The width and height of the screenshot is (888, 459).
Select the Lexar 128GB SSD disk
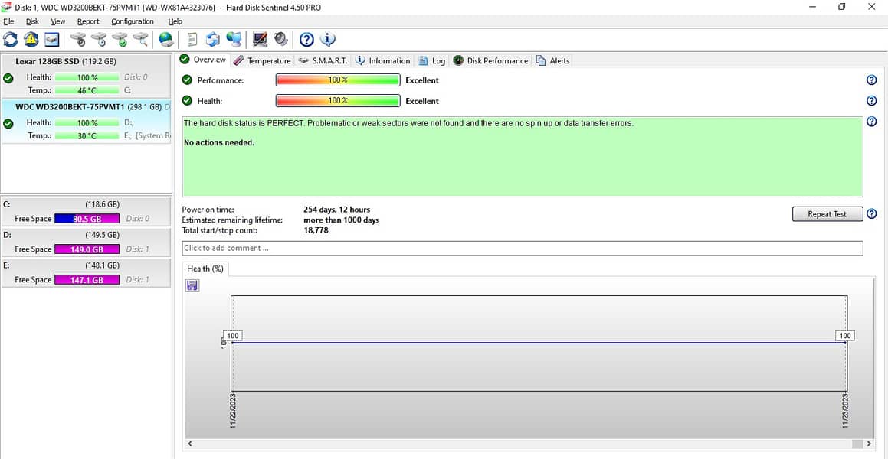(x=65, y=61)
